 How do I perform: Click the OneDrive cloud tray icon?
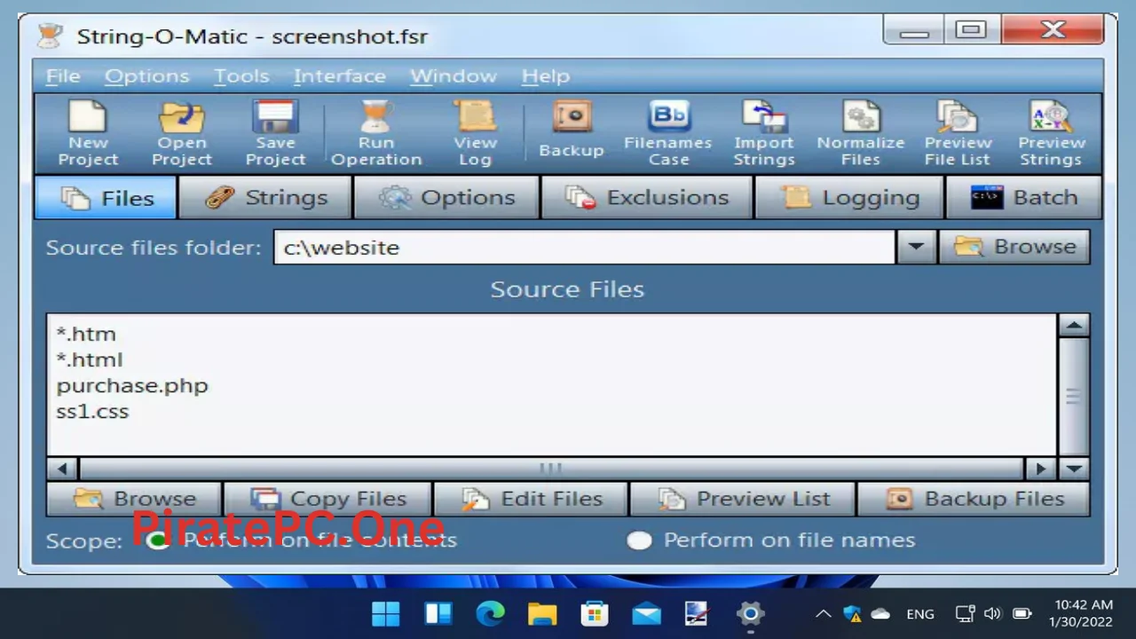[880, 613]
